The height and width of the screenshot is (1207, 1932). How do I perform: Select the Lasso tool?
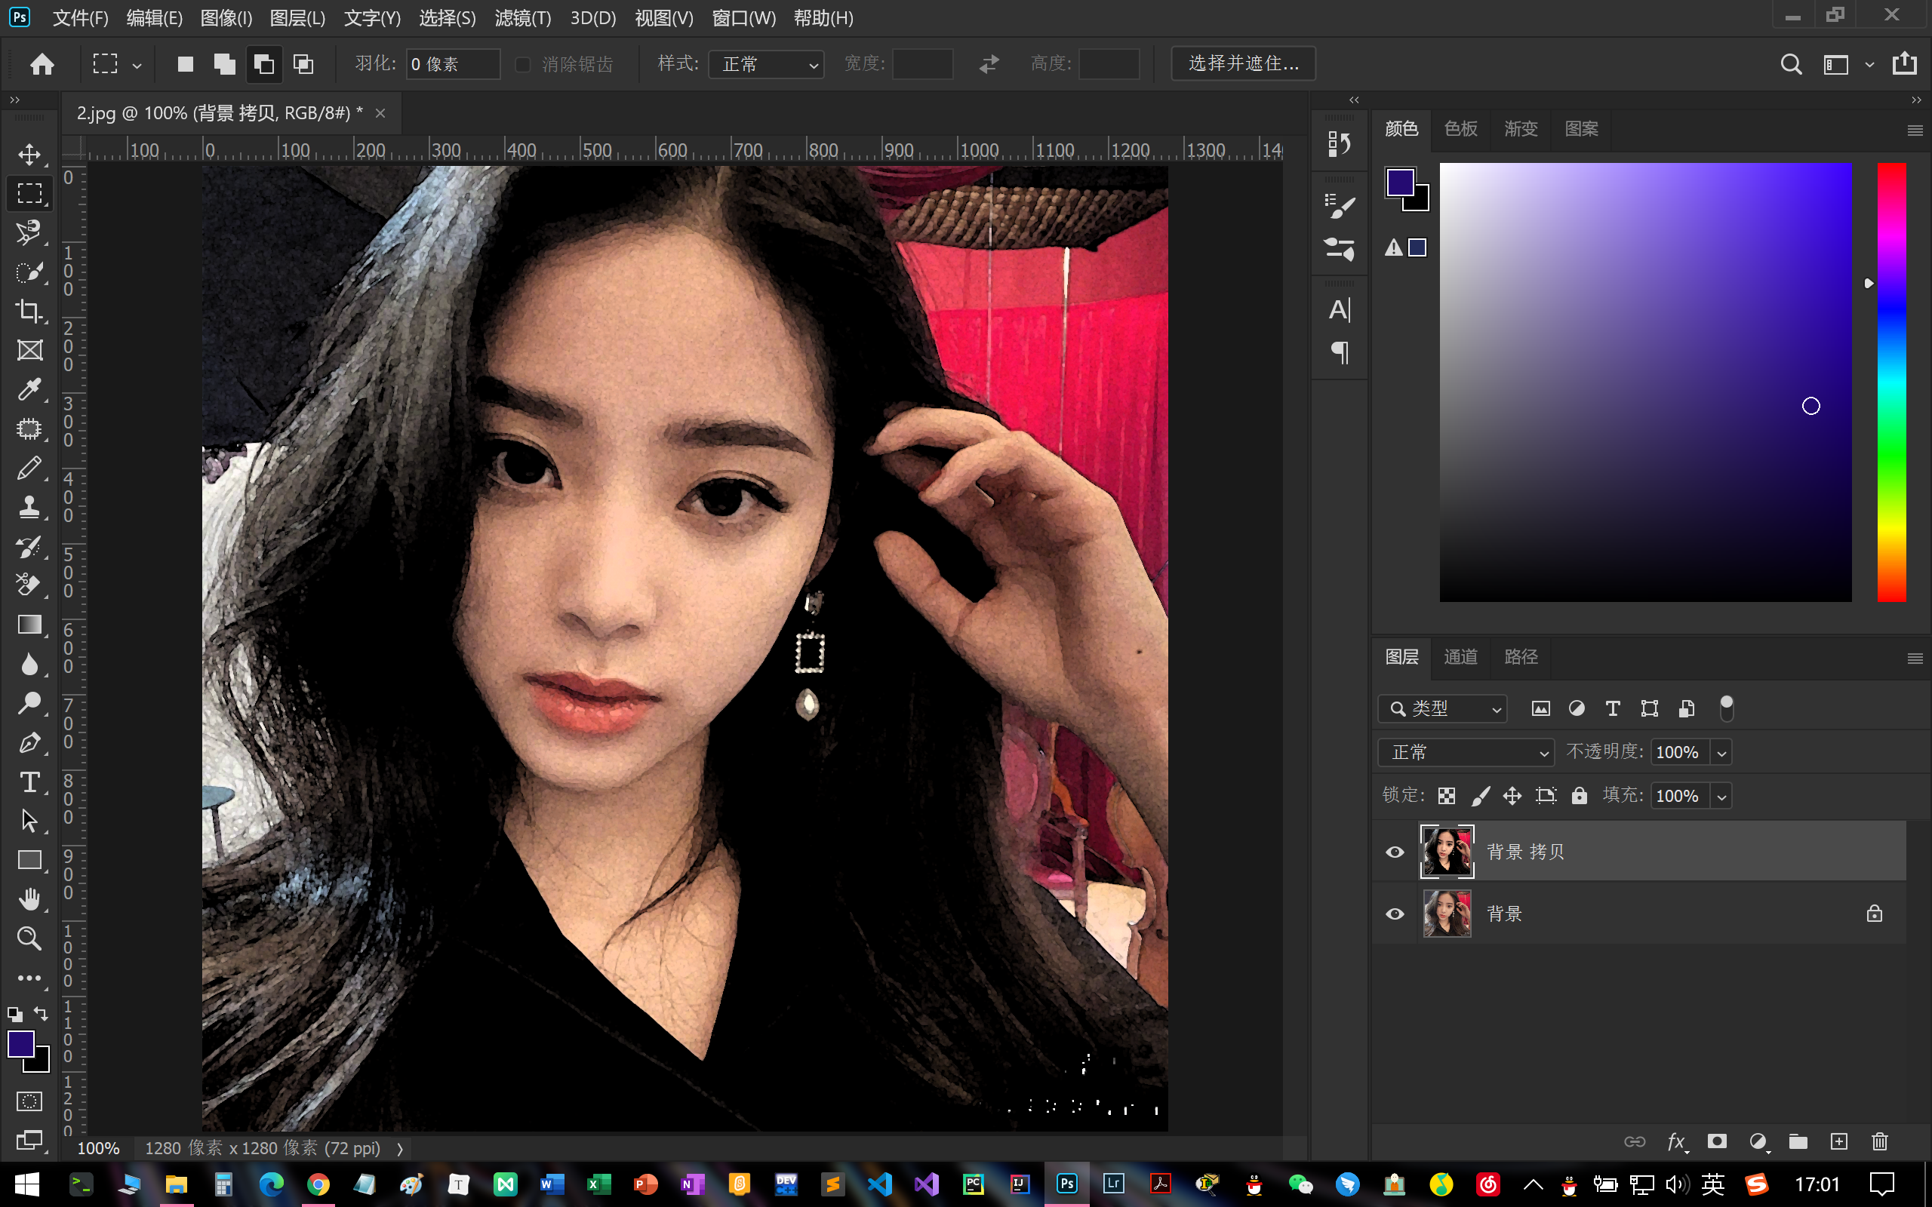click(x=29, y=232)
